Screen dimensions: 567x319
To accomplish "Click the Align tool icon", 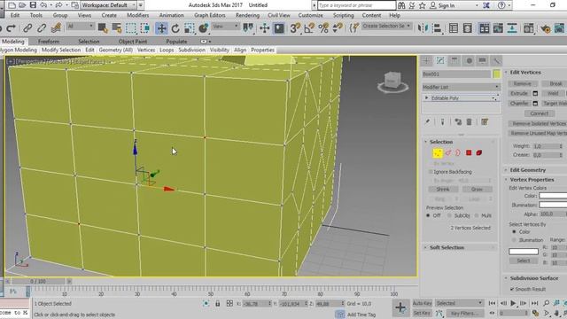I will click(x=437, y=27).
